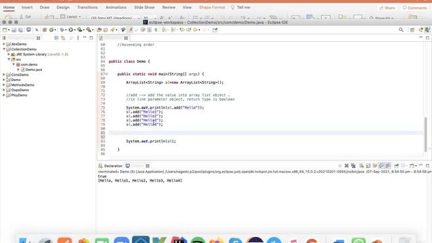
Task: Expand JRE System Library node
Action: point(9,54)
